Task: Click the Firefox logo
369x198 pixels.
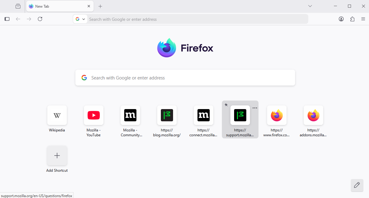Action: coord(185,48)
